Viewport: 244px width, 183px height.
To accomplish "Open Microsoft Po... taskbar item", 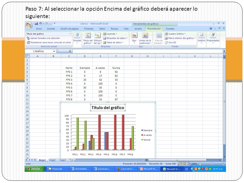I will 149,169.
